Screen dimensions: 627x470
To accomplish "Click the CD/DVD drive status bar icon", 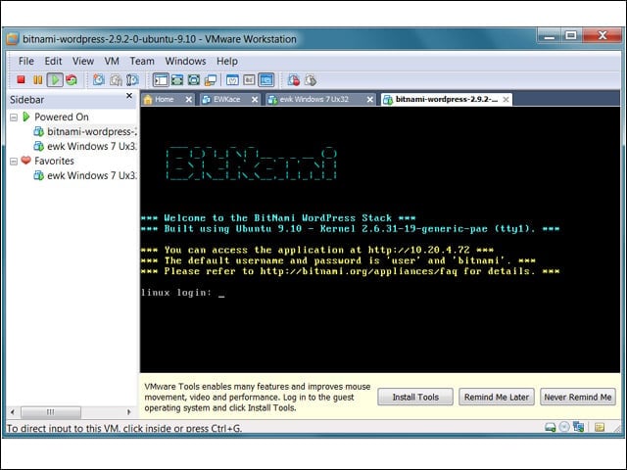I will coord(564,427).
